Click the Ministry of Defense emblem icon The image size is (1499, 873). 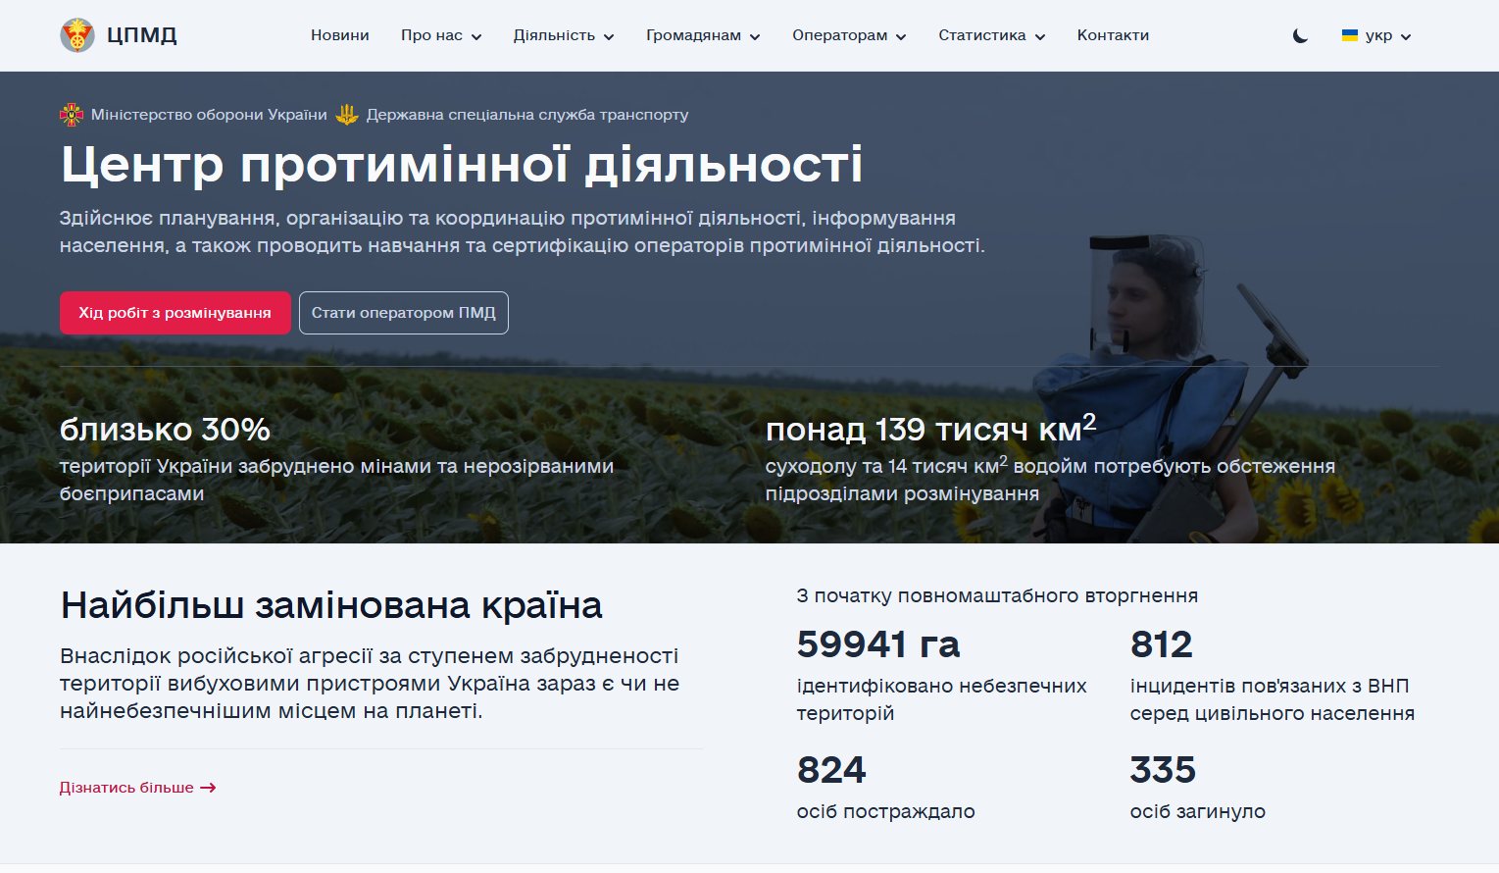point(72,115)
